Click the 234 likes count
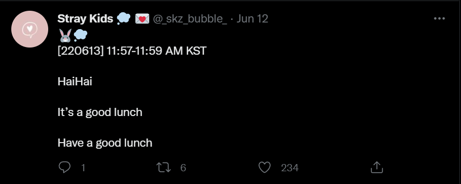 point(290,168)
